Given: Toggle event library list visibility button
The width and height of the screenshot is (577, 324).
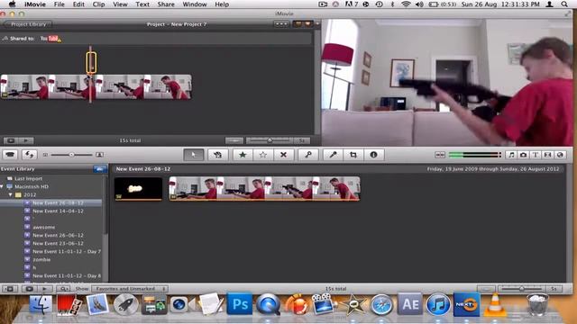Looking at the screenshot, I should (10, 289).
